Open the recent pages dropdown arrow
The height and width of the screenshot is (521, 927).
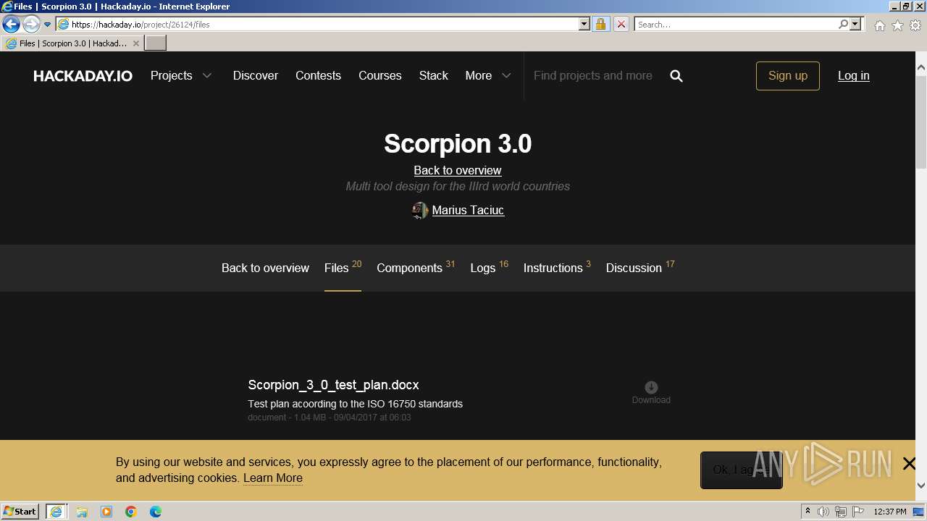coord(48,25)
